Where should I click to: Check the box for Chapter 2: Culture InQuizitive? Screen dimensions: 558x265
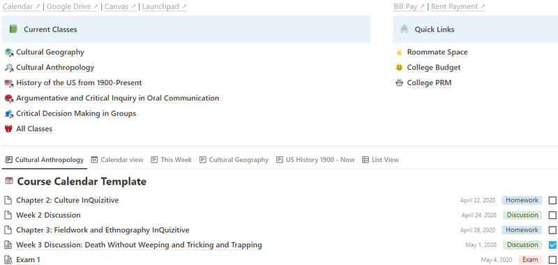click(552, 201)
